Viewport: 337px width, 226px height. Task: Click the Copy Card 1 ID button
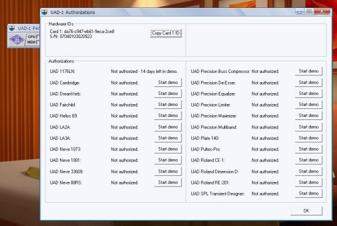(166, 33)
